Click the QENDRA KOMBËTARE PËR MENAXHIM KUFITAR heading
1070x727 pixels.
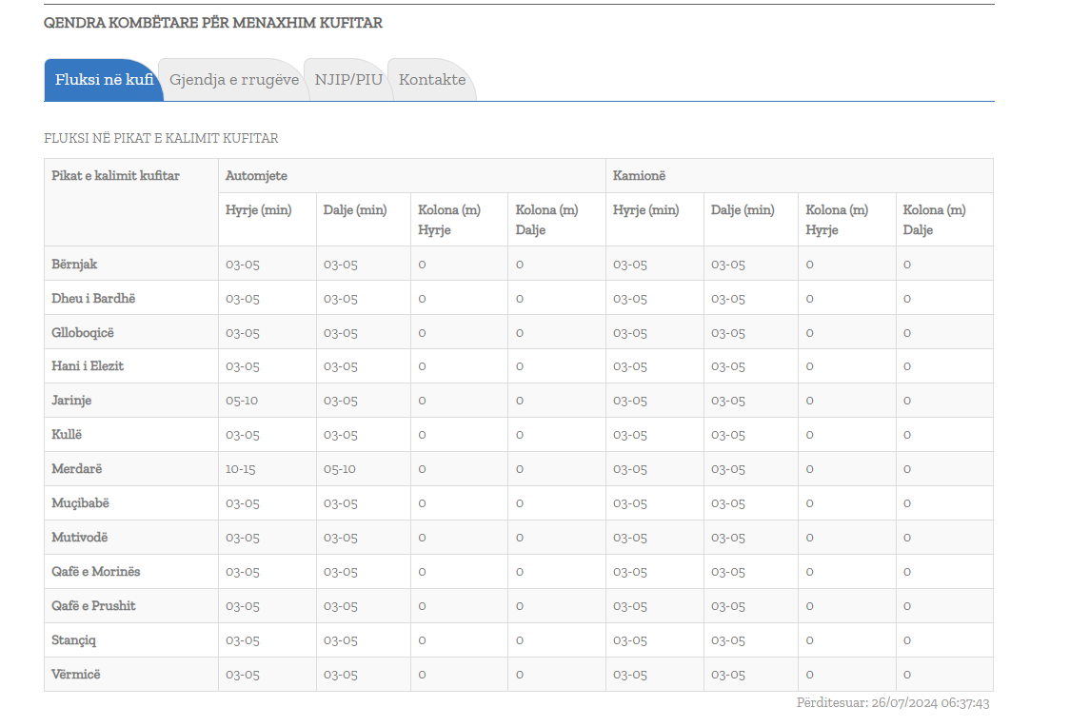pos(213,23)
